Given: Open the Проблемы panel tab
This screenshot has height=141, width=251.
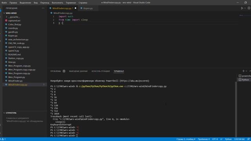Looking at the screenshot, I should (56, 71).
